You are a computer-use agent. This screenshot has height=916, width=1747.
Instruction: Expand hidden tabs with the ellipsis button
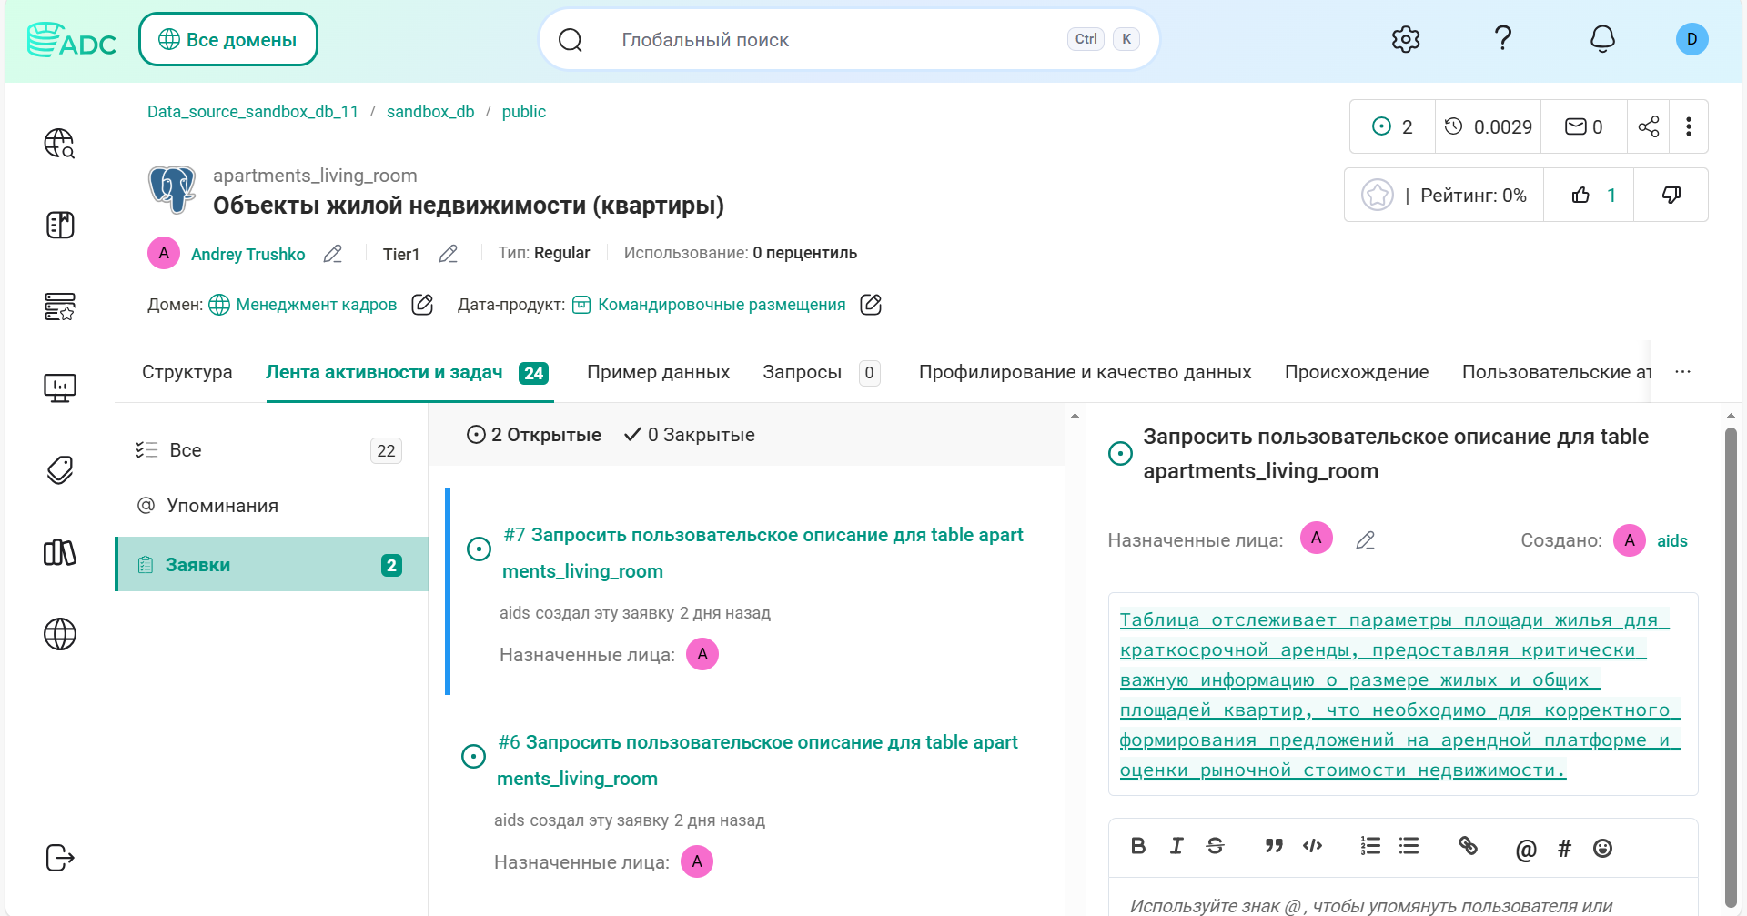pyautogui.click(x=1682, y=372)
